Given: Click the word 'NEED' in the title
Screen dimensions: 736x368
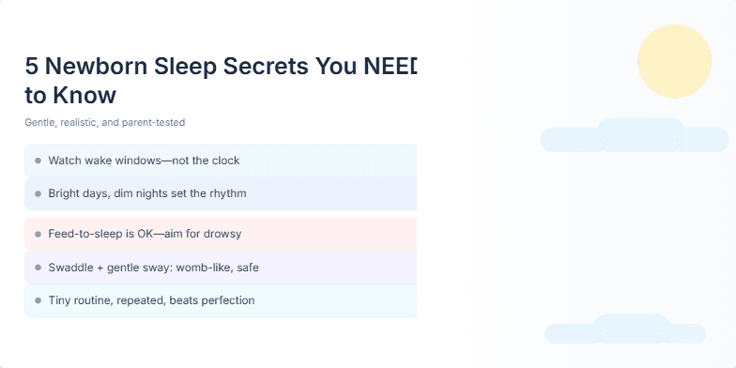Looking at the screenshot, I should tap(391, 66).
